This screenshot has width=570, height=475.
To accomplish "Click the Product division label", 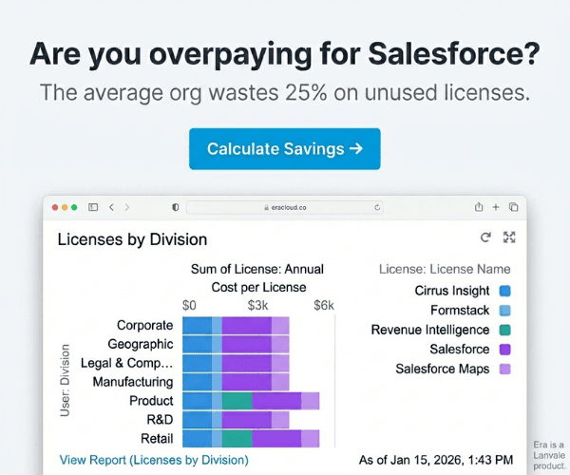I will pos(151,401).
